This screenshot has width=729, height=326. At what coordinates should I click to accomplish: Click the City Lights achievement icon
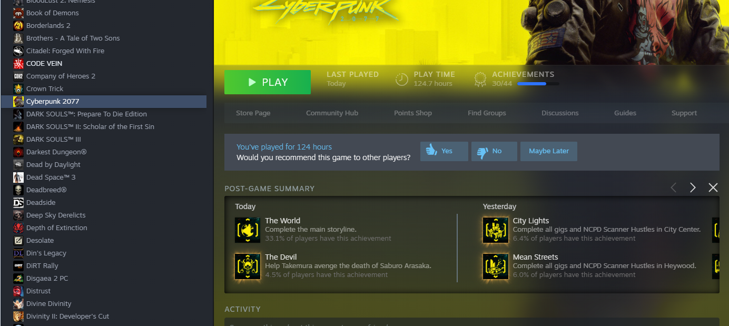point(496,230)
